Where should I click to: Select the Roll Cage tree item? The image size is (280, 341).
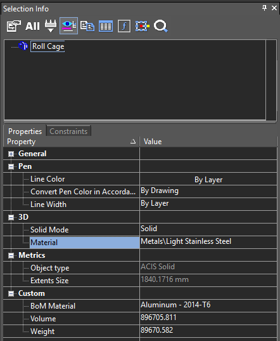[x=48, y=46]
